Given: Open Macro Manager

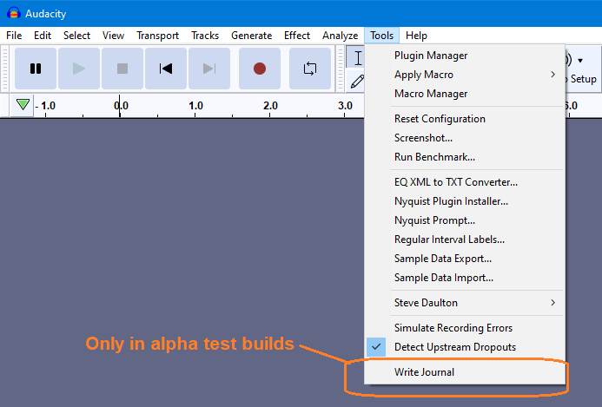Looking at the screenshot, I should 465,94.
